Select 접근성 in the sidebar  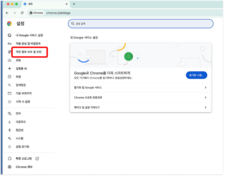pyautogui.click(x=20, y=130)
